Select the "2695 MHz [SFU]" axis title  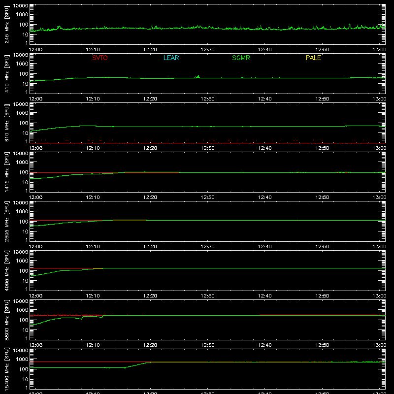point(6,221)
